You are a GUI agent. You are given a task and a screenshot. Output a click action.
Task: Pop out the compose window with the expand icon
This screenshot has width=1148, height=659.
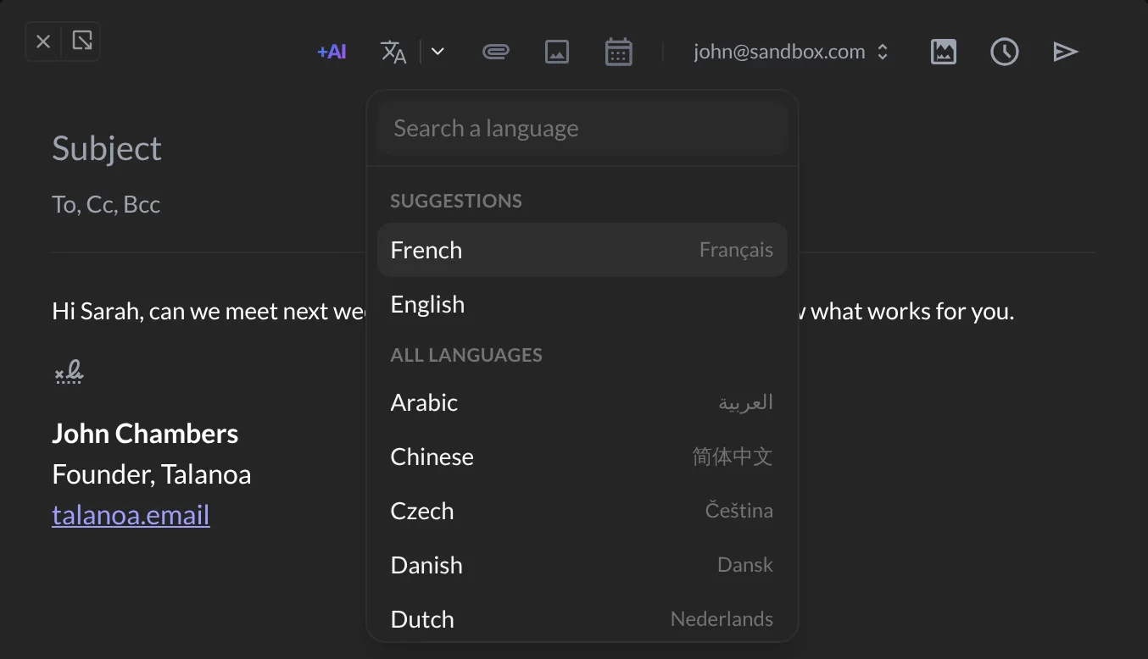[82, 41]
